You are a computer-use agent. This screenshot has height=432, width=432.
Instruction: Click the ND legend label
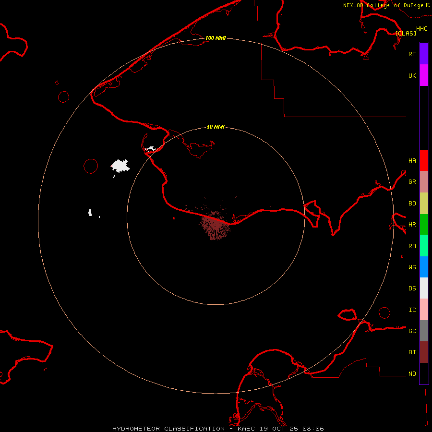412,373
